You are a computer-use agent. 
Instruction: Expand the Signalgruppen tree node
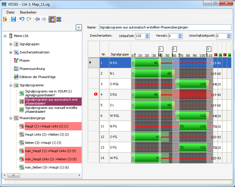click(11, 44)
